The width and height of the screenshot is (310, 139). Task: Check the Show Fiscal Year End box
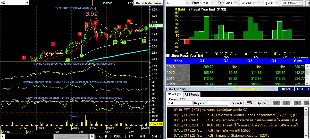(x=168, y=55)
